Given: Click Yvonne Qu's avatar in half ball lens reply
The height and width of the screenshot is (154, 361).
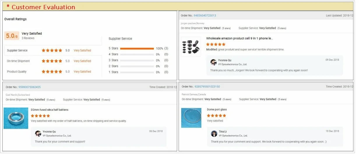Looking at the screenshot, I should coord(38,134).
